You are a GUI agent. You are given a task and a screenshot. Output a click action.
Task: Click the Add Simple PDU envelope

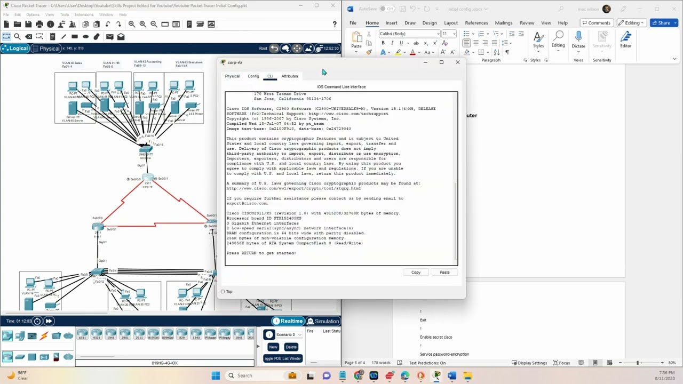tap(109, 36)
